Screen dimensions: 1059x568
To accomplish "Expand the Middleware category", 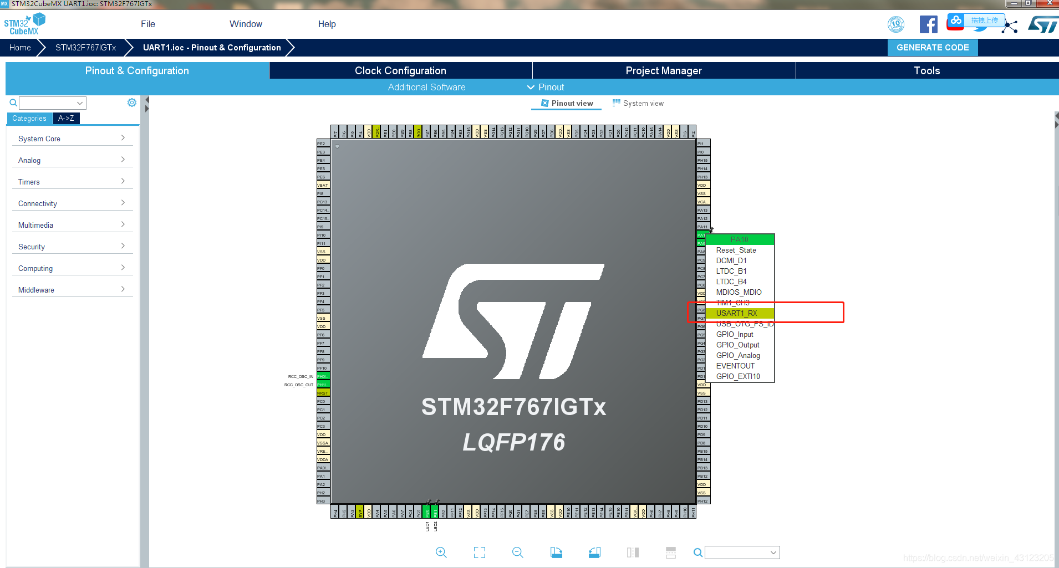I will [72, 290].
